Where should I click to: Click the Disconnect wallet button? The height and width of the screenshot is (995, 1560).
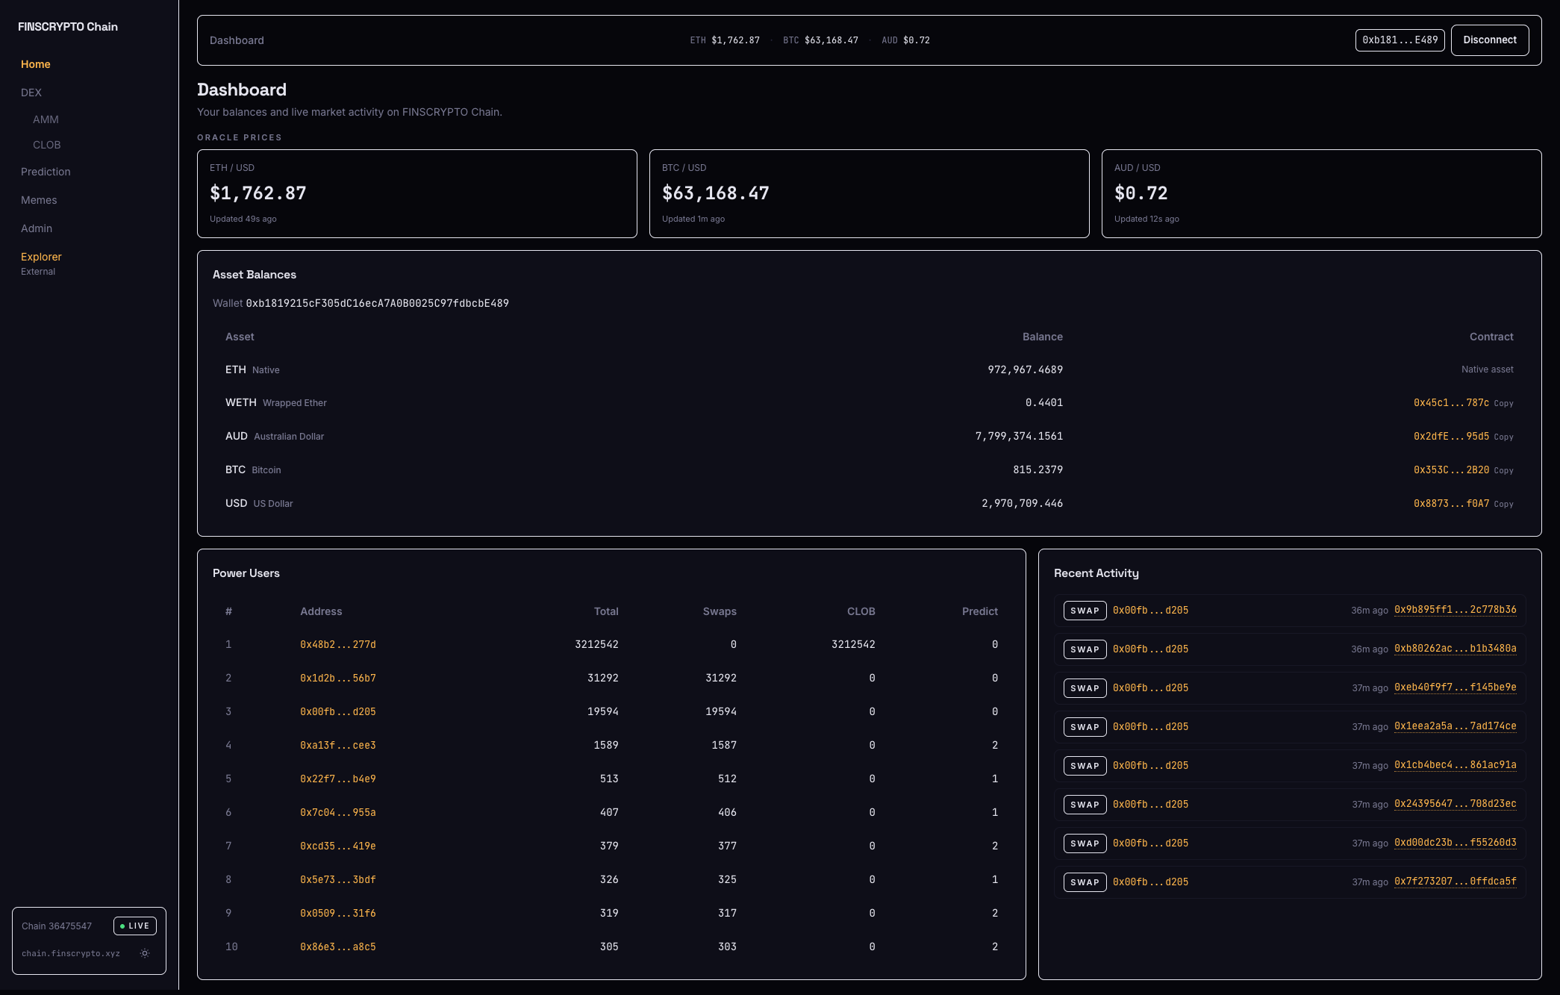(x=1490, y=40)
